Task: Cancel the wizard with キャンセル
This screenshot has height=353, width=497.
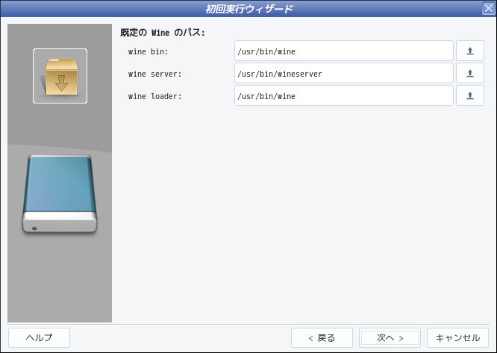Action: (x=457, y=338)
